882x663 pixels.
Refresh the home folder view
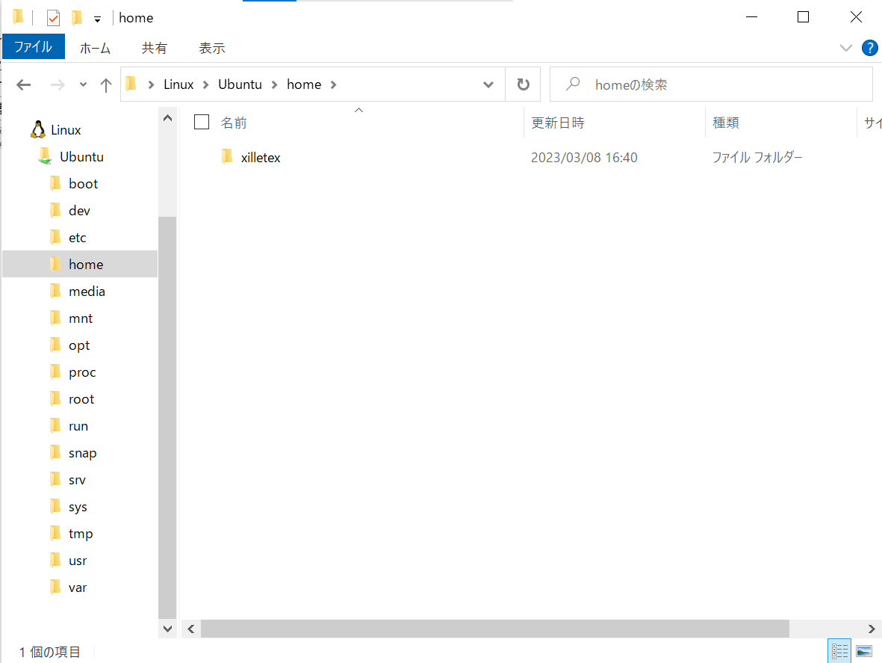[523, 84]
